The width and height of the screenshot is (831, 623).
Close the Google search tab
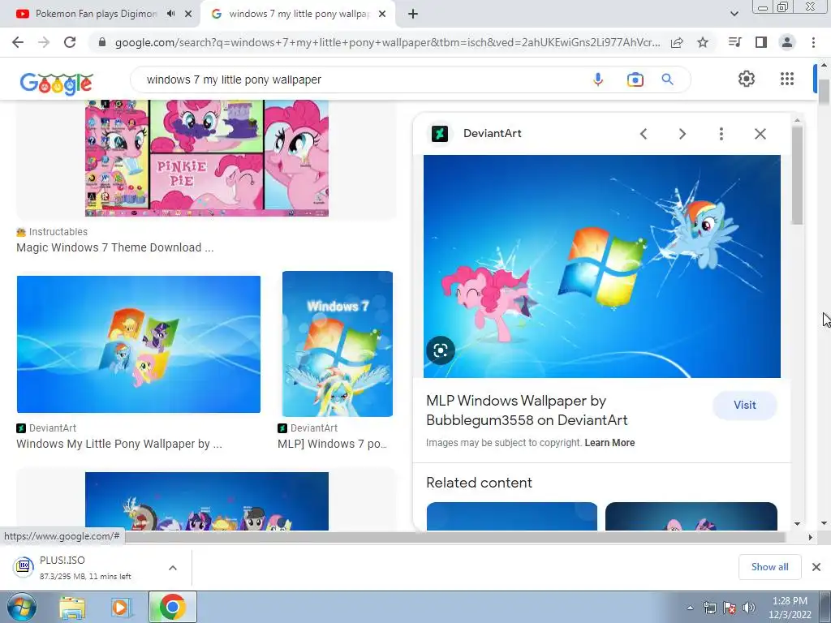pyautogui.click(x=382, y=15)
